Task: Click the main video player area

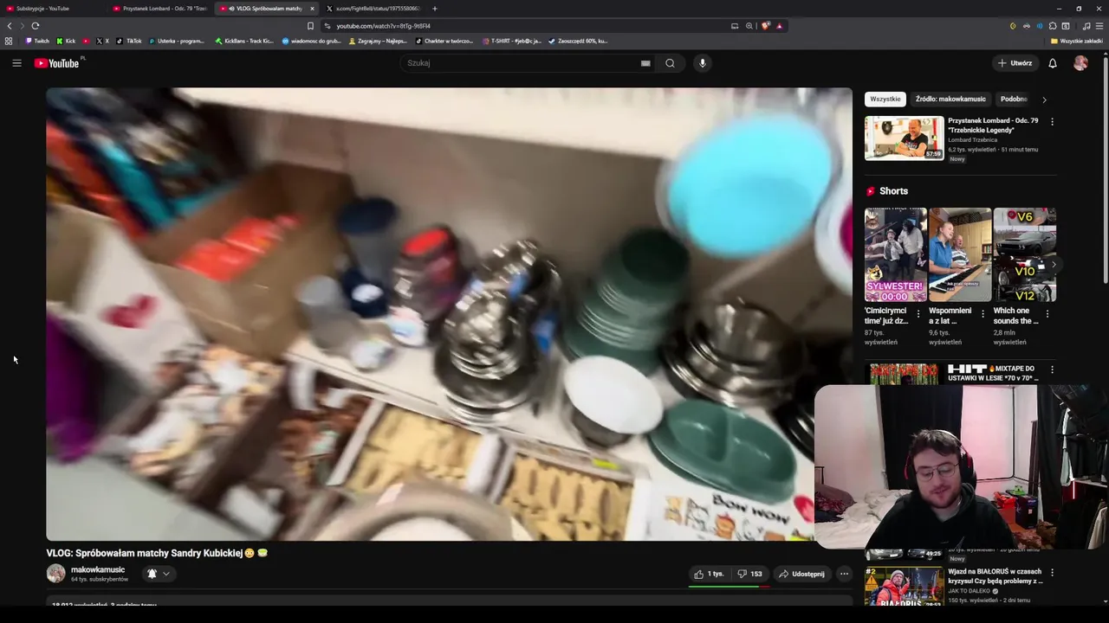Action: (449, 314)
